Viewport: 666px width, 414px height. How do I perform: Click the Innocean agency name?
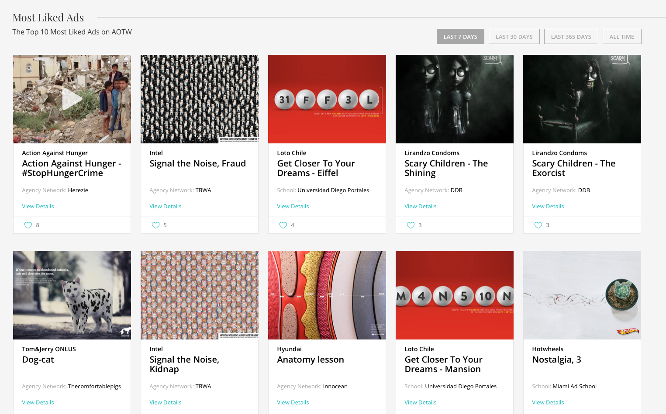[x=335, y=387]
